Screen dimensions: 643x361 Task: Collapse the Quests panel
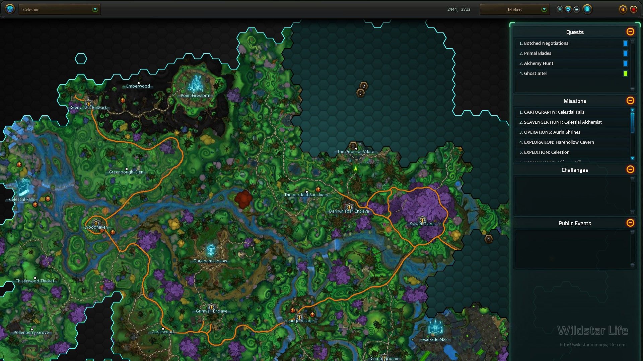(630, 32)
